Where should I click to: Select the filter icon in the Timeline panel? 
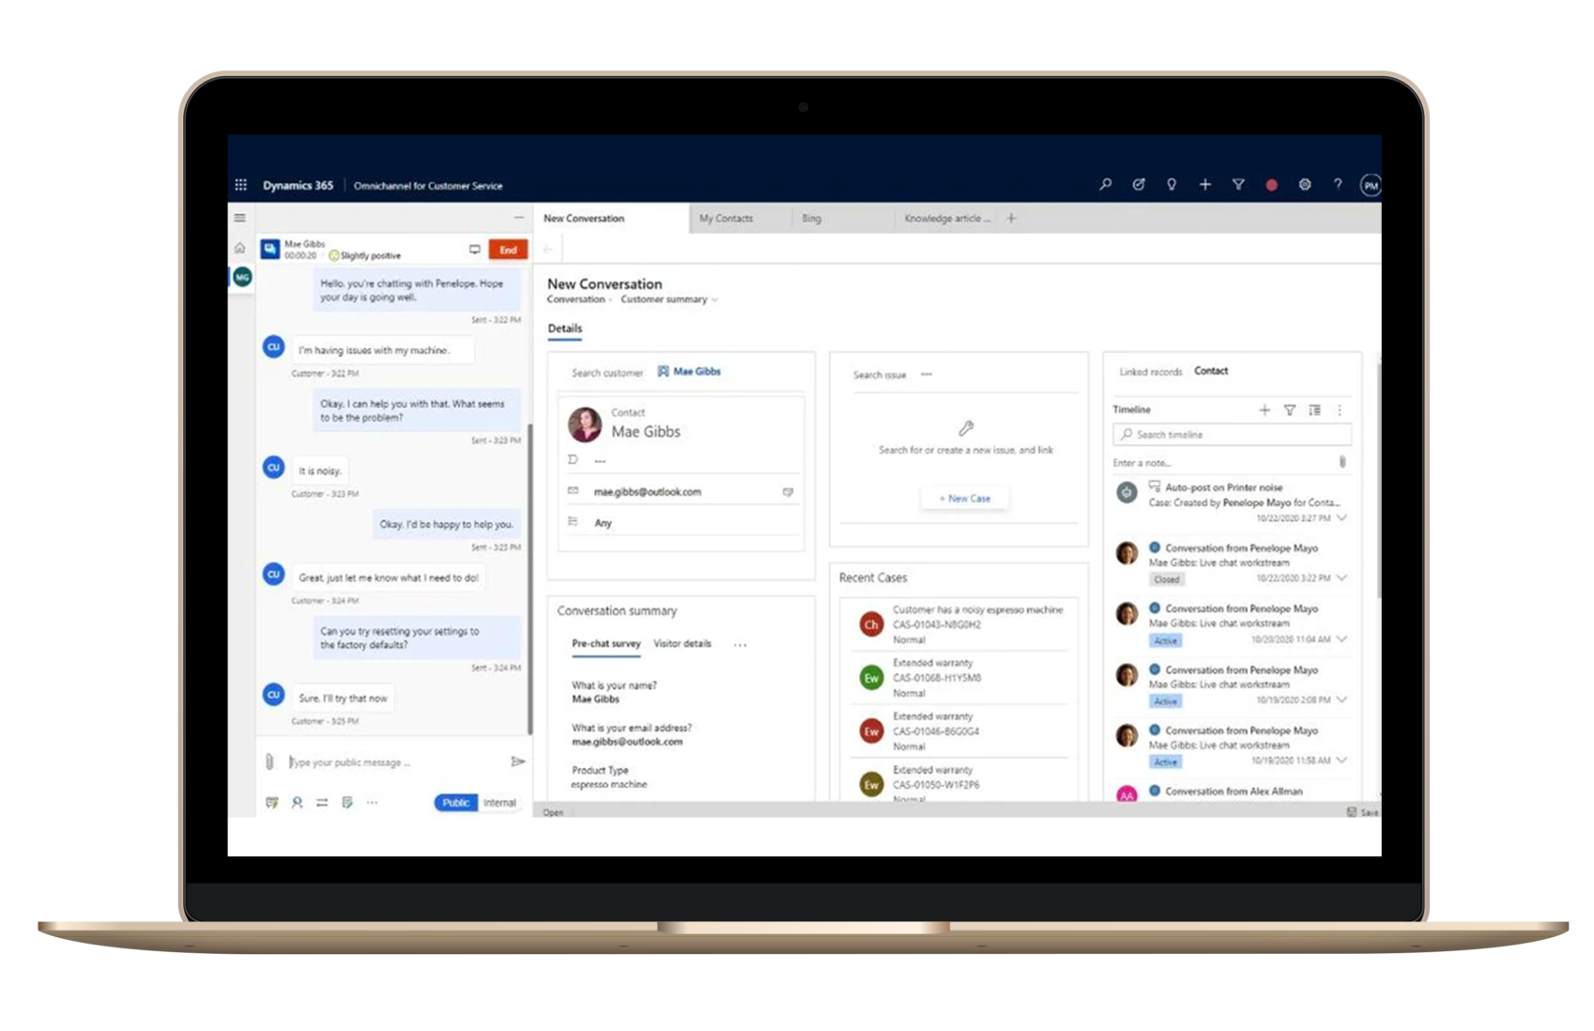point(1290,410)
